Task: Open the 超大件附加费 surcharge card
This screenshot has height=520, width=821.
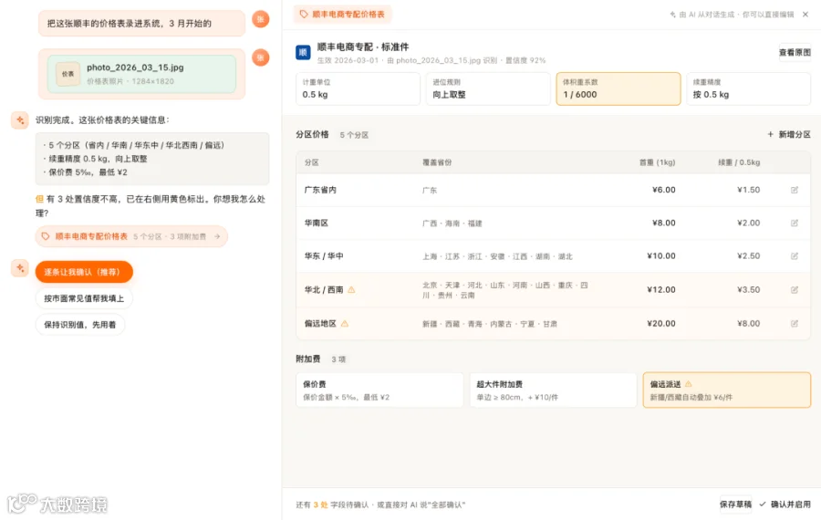Action: coord(553,390)
